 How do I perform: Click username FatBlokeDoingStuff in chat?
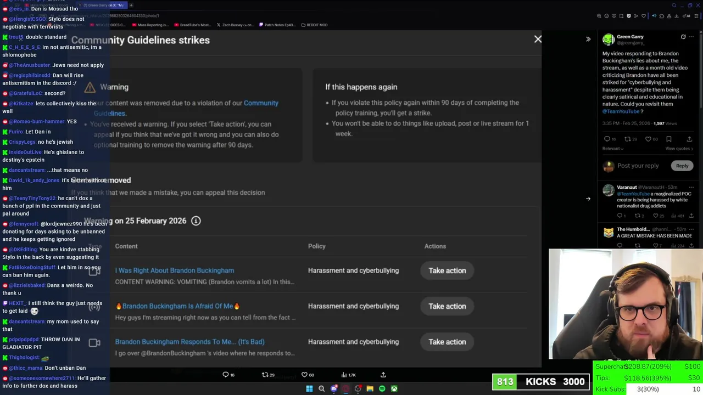pyautogui.click(x=32, y=267)
